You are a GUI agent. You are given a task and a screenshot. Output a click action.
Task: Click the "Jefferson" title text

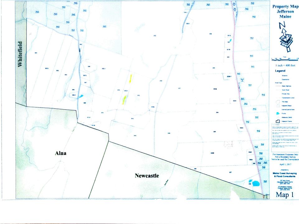pyautogui.click(x=286, y=12)
